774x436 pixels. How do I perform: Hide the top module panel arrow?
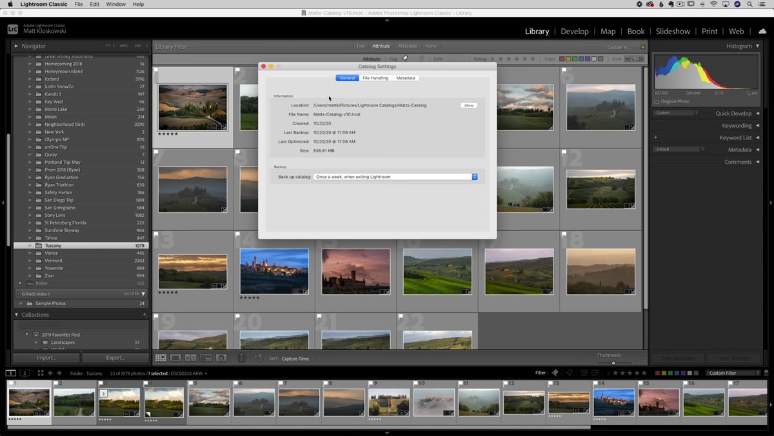(387, 20)
